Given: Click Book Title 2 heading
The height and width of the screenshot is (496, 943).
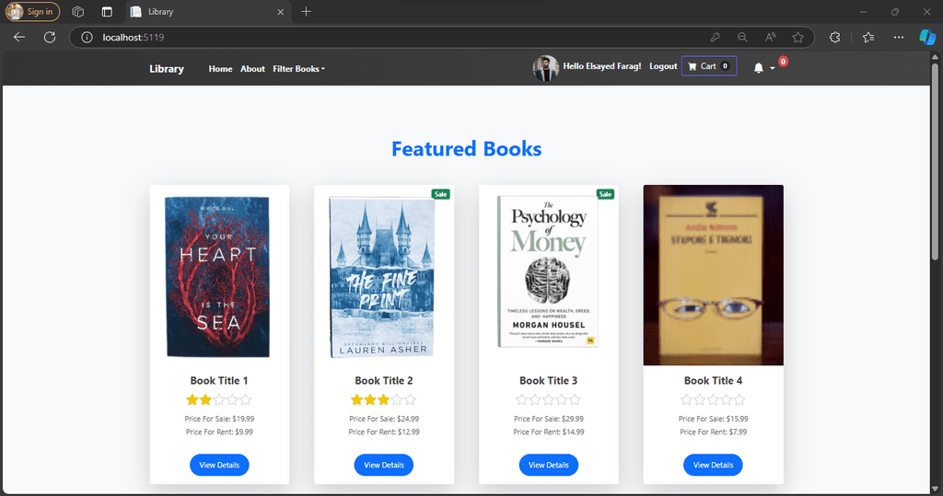Looking at the screenshot, I should (384, 381).
